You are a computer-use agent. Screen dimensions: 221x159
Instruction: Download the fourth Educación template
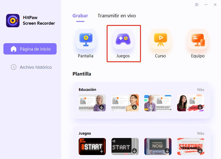200,107
